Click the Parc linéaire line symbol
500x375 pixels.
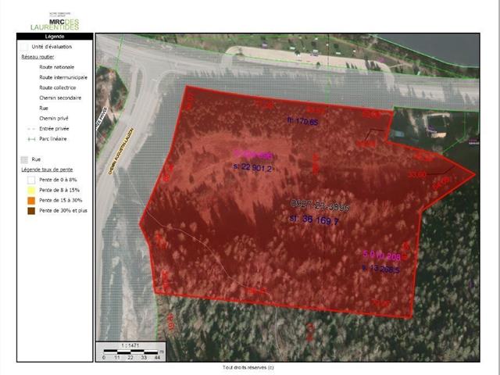[x=31, y=138]
